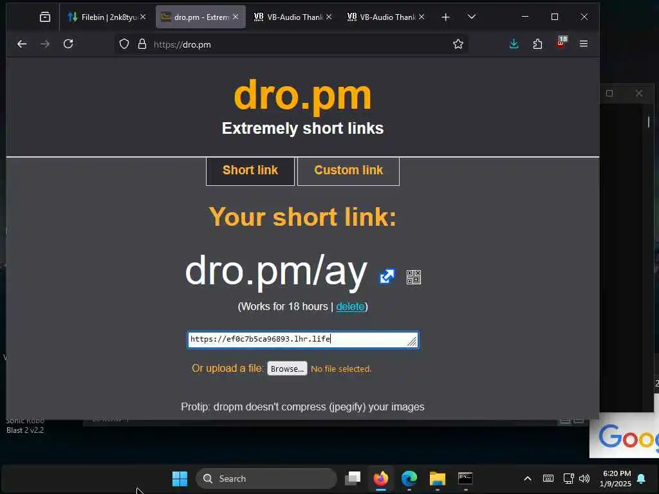The height and width of the screenshot is (494, 659).
Task: Expand the list all tabs chevron
Action: (472, 17)
